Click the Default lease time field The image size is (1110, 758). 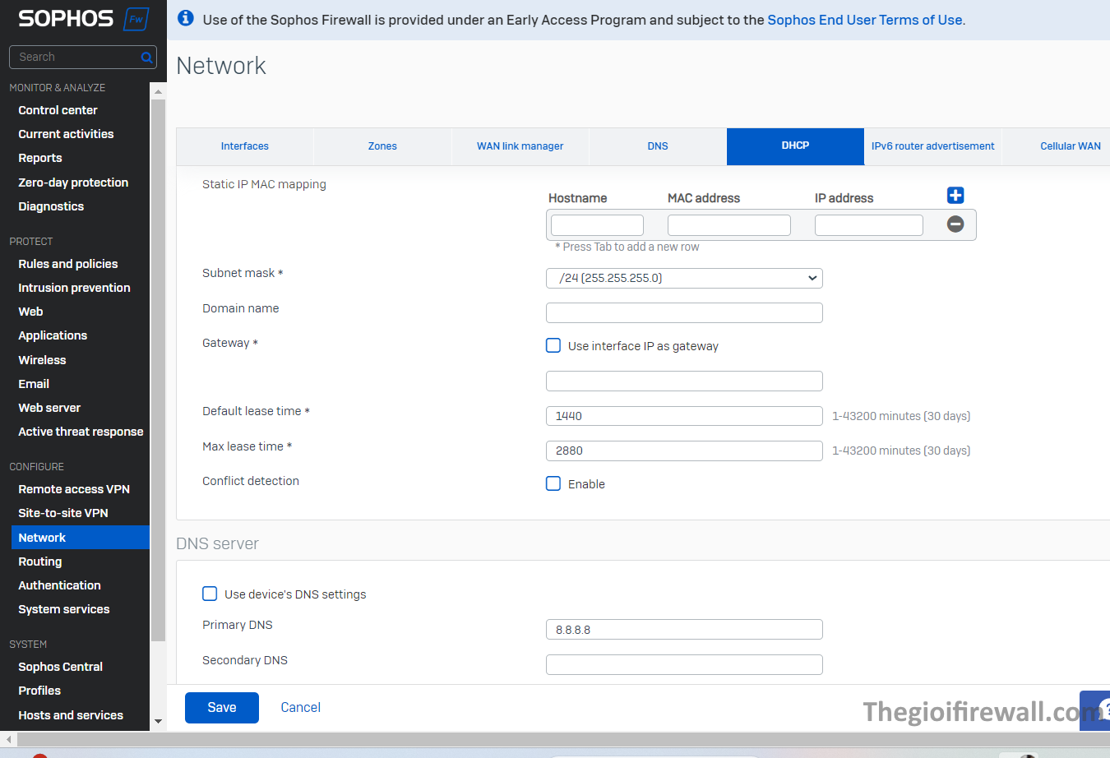tap(684, 416)
